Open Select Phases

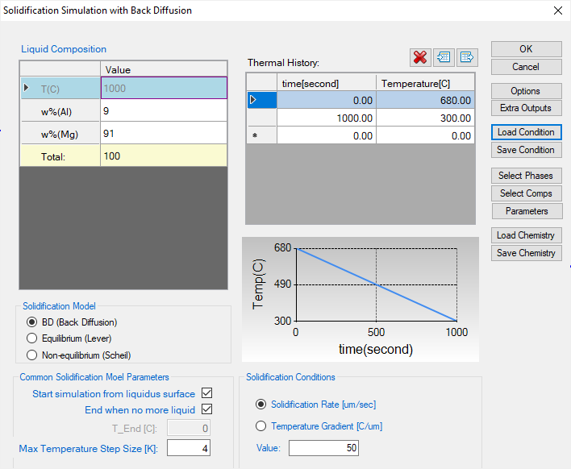pos(526,176)
